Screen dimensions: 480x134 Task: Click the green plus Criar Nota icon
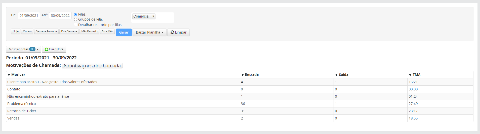(46, 50)
